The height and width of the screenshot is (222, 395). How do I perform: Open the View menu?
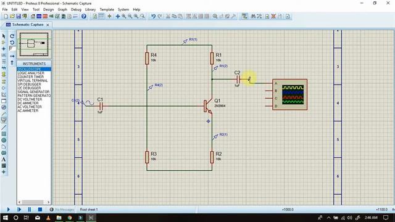25,10
